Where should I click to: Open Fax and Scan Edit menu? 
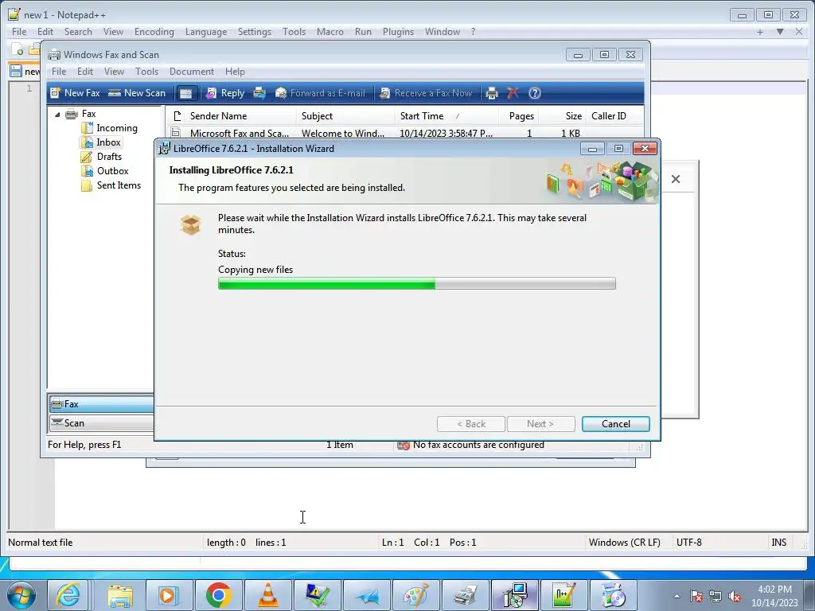click(x=84, y=71)
